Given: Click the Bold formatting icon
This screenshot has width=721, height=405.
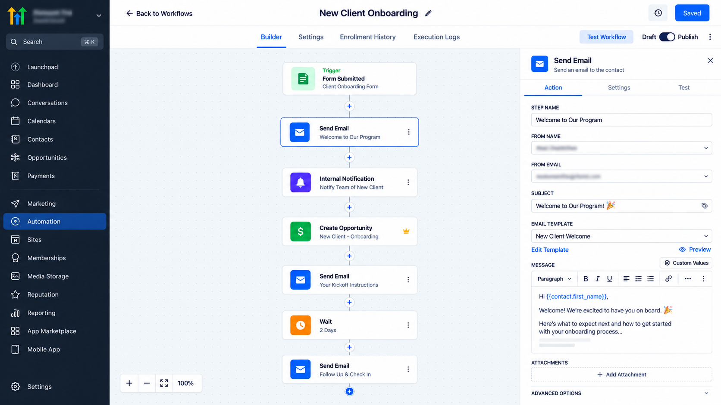Looking at the screenshot, I should [x=586, y=279].
